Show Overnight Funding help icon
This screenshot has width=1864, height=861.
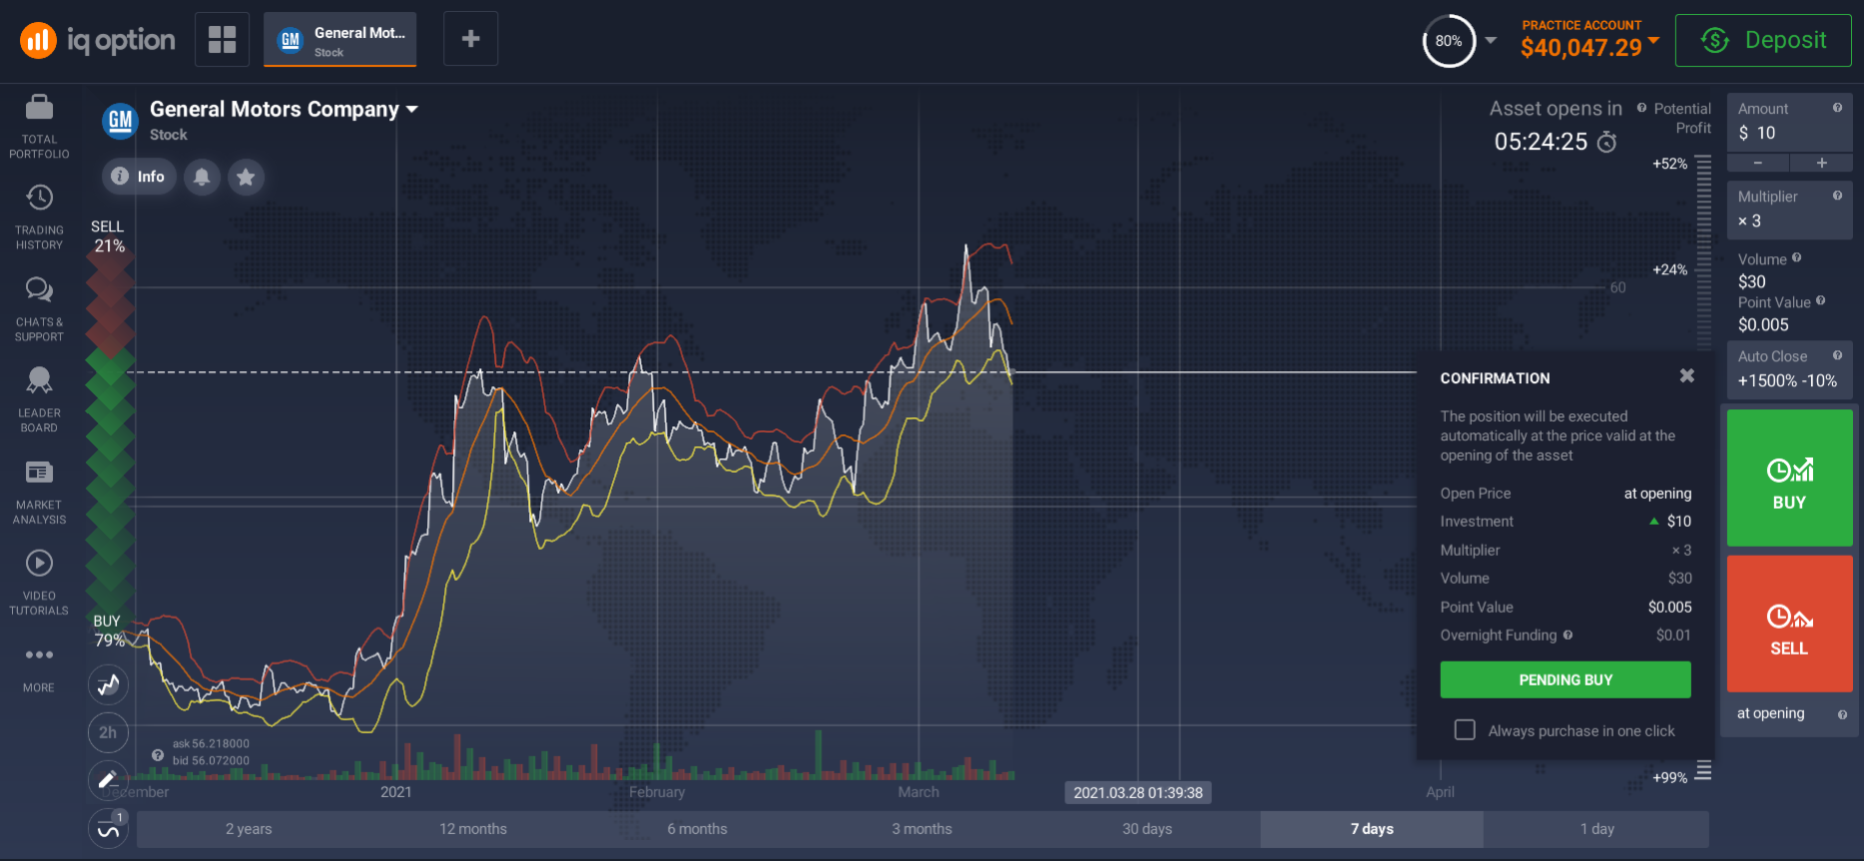pos(1567,635)
